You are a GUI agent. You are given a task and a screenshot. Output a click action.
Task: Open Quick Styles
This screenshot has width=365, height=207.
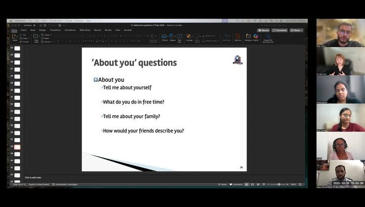point(197,38)
